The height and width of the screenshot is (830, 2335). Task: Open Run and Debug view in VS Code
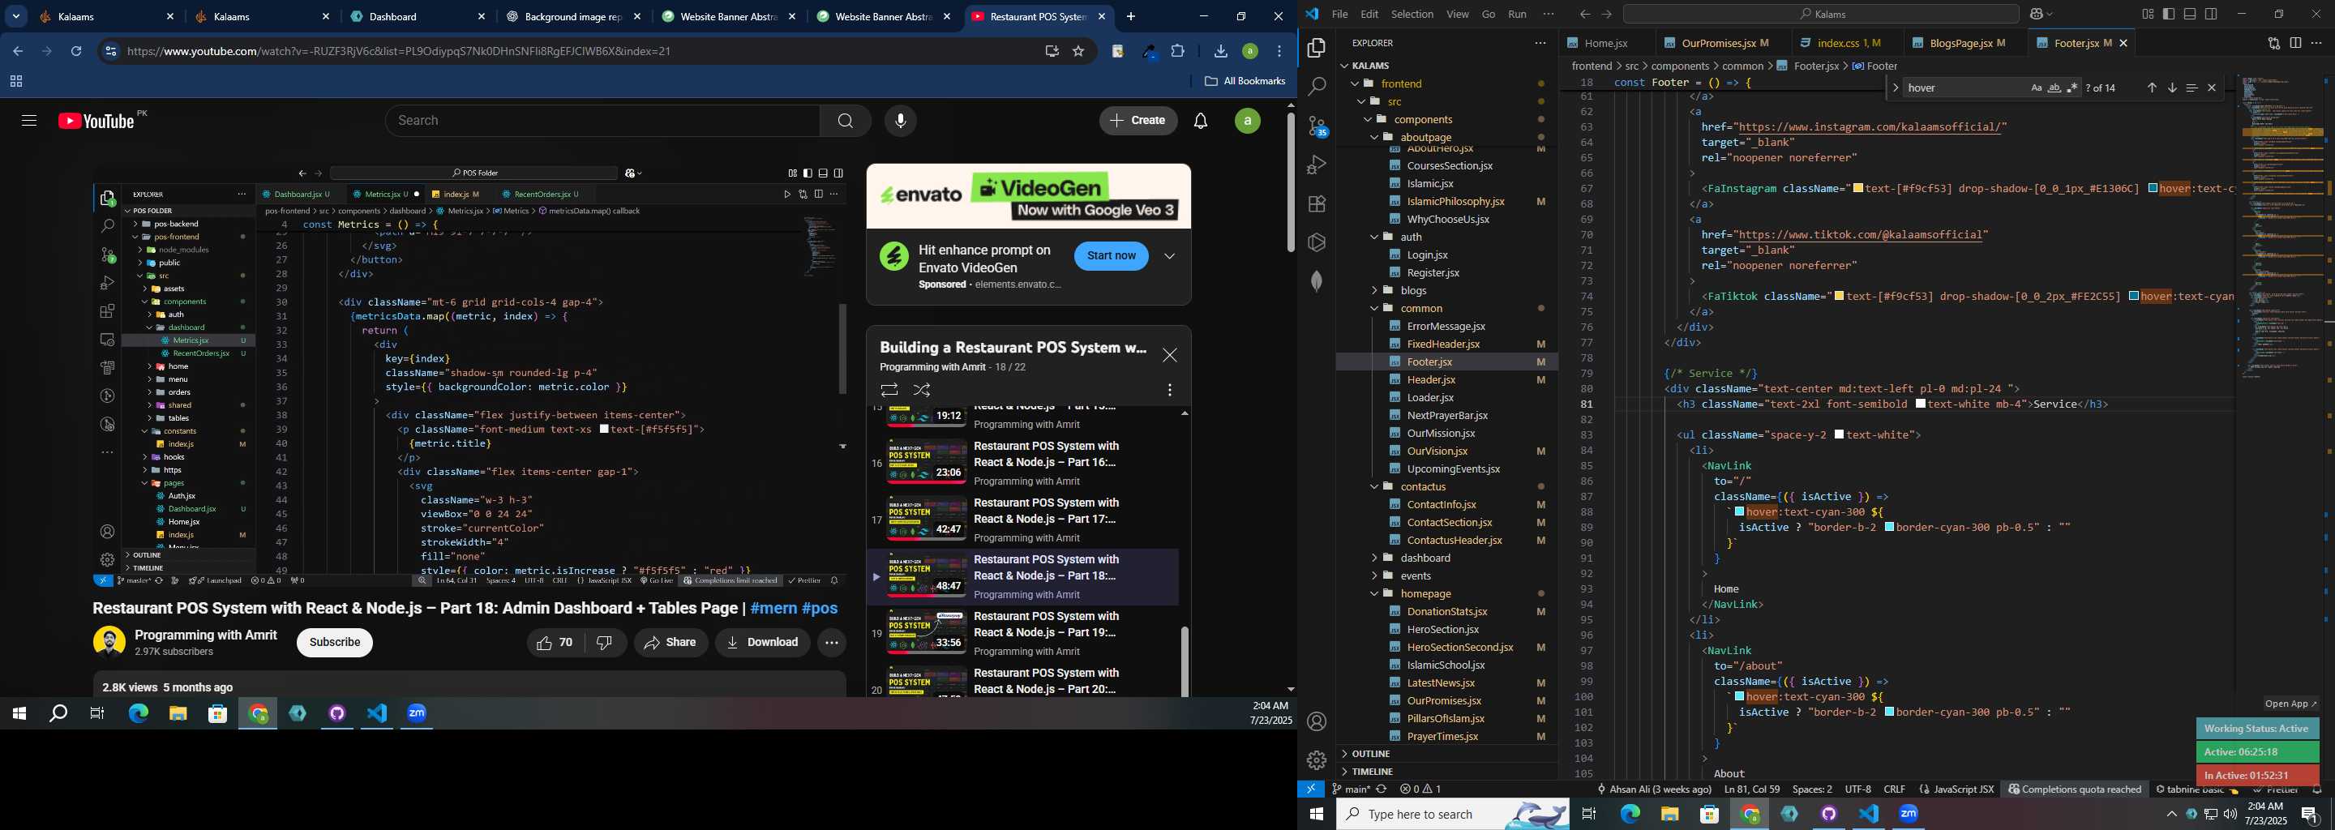click(x=1316, y=165)
